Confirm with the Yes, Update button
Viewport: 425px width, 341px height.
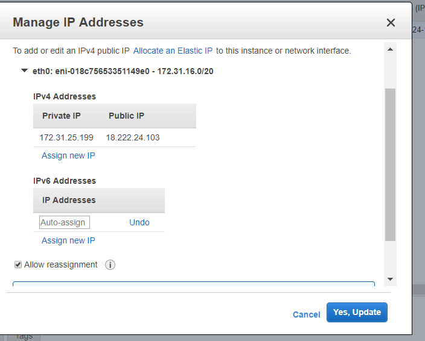pos(357,312)
